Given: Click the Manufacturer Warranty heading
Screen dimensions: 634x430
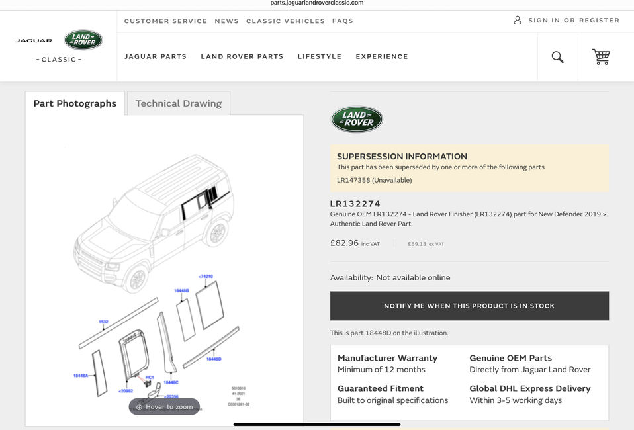Looking at the screenshot, I should point(387,358).
